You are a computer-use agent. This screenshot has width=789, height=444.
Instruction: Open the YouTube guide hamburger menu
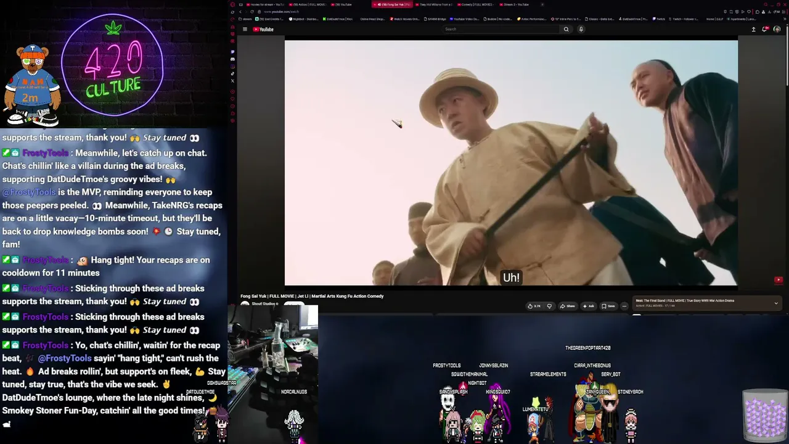click(245, 29)
